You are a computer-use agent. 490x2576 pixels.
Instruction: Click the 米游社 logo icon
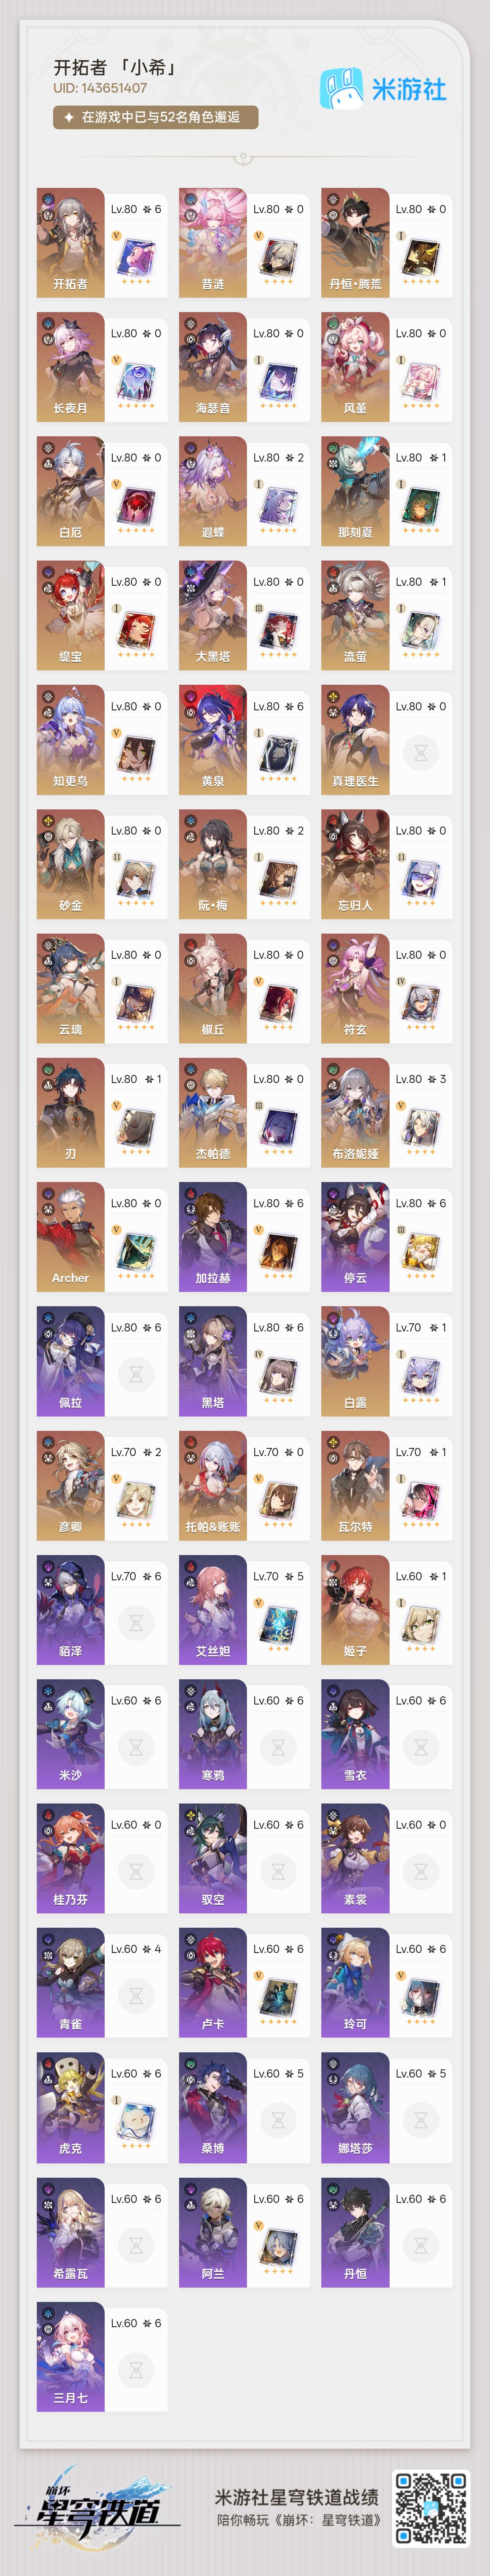[x=340, y=89]
